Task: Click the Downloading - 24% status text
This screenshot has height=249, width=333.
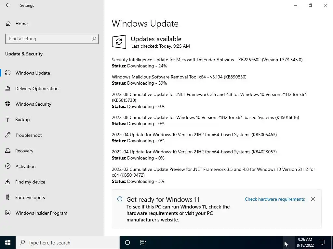Action: pyautogui.click(x=147, y=66)
